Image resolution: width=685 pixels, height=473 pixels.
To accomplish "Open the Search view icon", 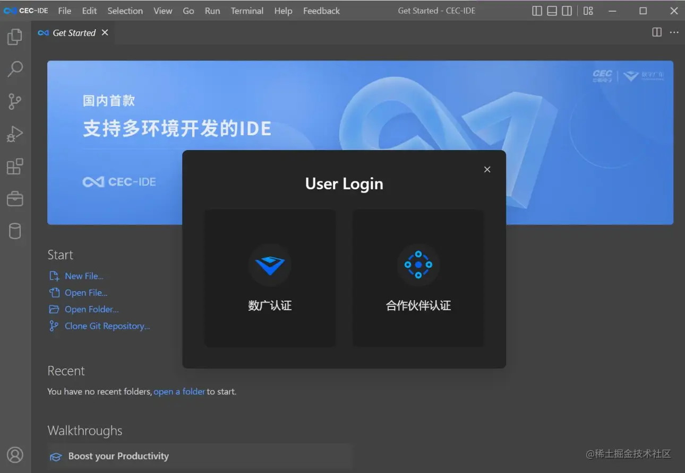I will pyautogui.click(x=15, y=69).
